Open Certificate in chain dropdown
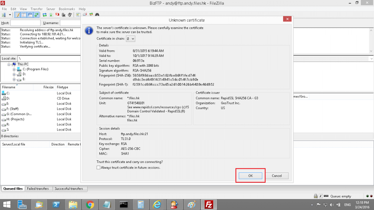The image size is (374, 210). point(130,39)
